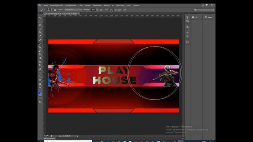253x142 pixels.
Task: Open the Слои layers panel button
Action: (x=208, y=17)
